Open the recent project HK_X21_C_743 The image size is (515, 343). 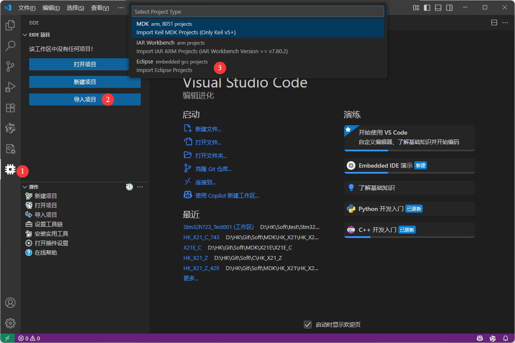[201, 237]
